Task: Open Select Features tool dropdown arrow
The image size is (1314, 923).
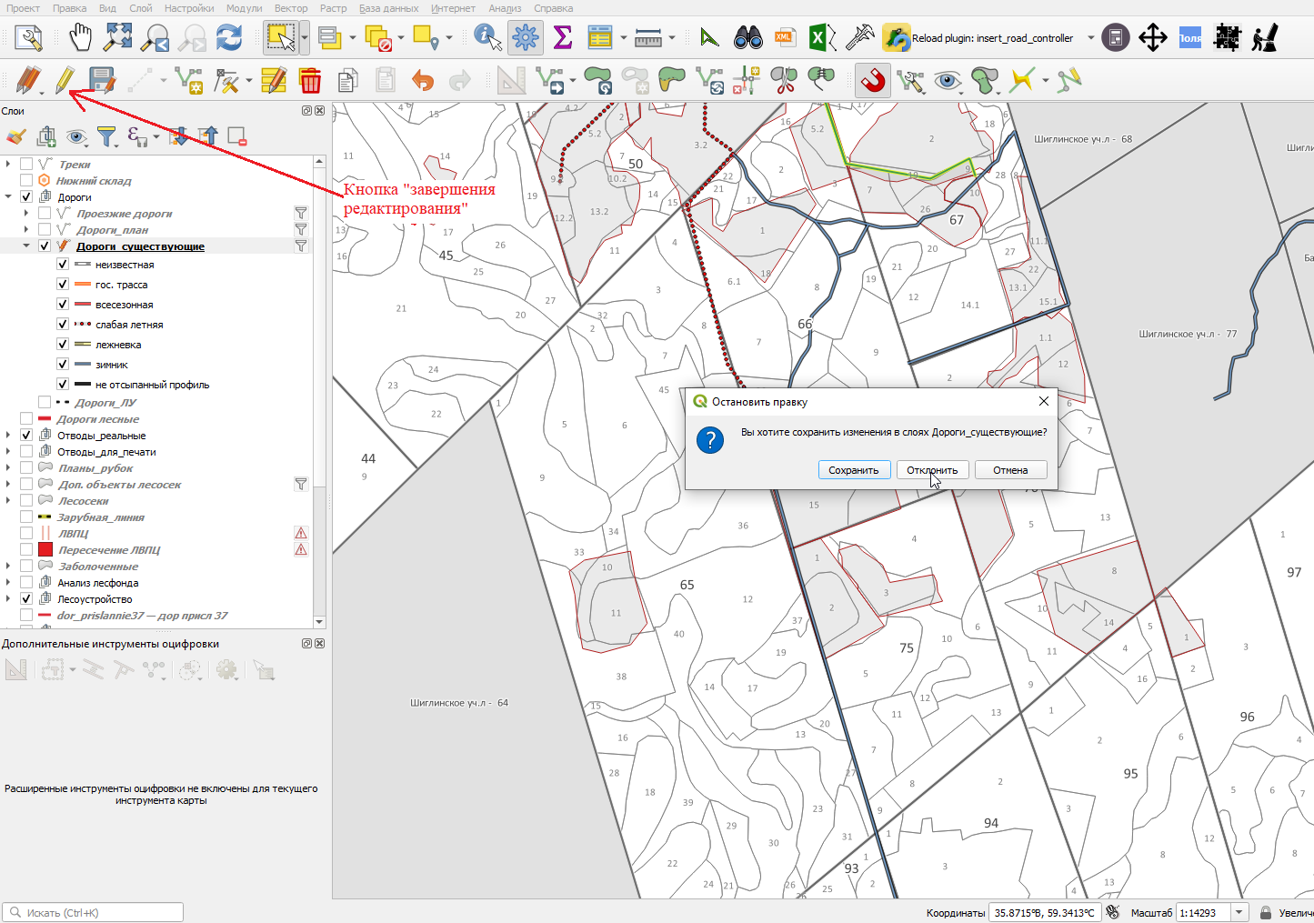Action: (x=305, y=38)
